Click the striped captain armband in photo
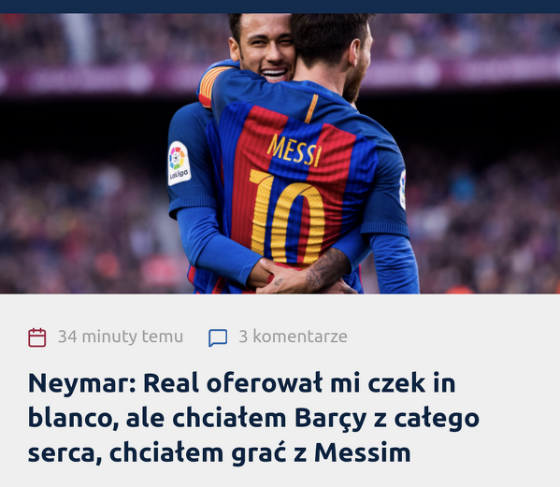560x487 pixels. coord(210,86)
